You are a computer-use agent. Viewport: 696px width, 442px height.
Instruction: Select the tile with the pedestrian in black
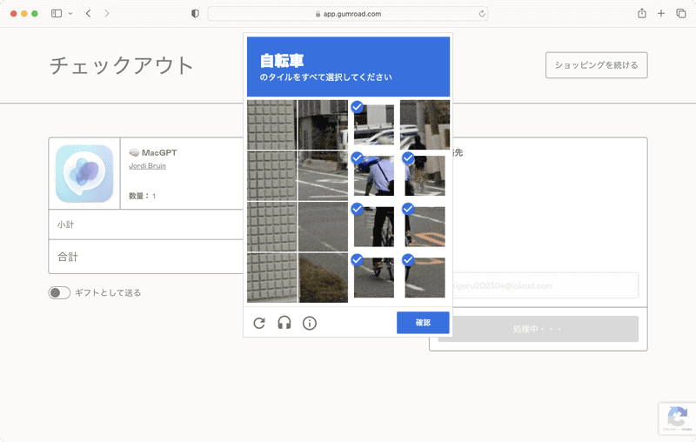point(425,124)
